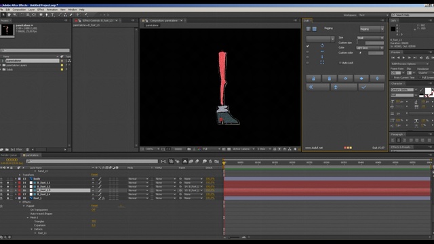Viewport: 434px width, 244px height.
Task: Open Duik Size dropdown
Action: click(370, 38)
